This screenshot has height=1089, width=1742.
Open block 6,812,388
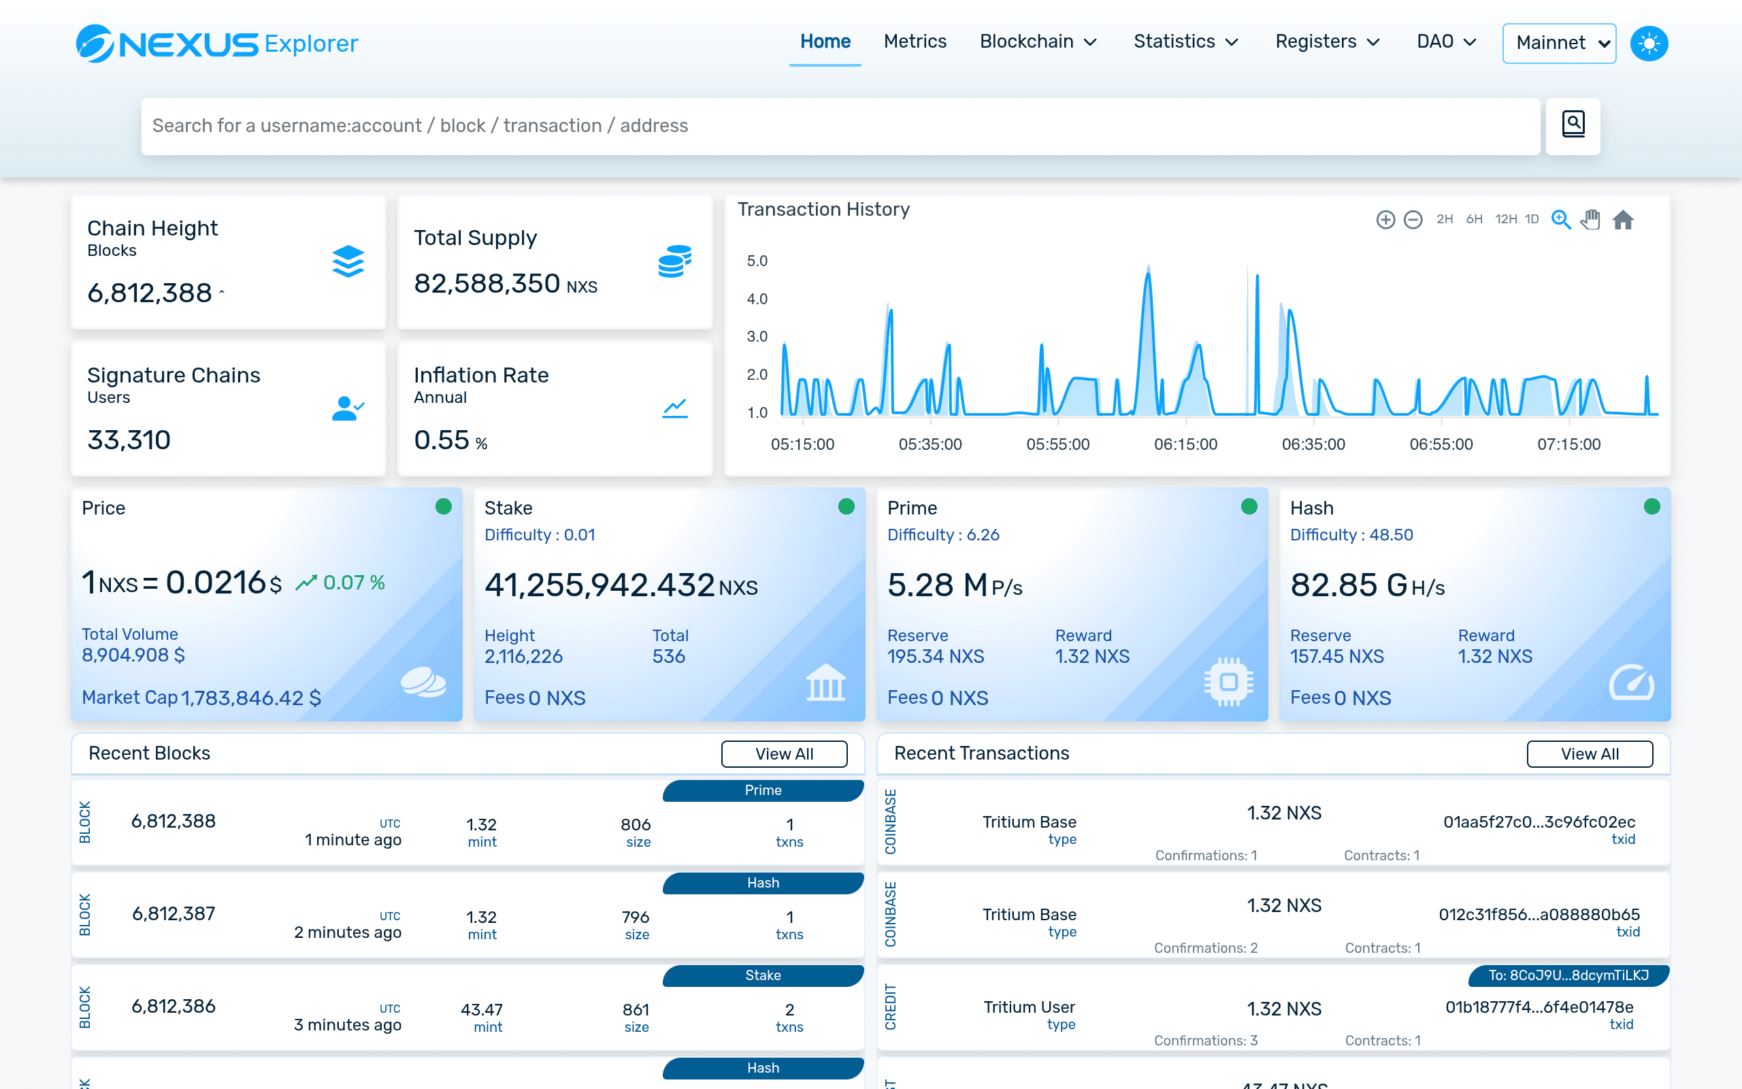pos(173,821)
